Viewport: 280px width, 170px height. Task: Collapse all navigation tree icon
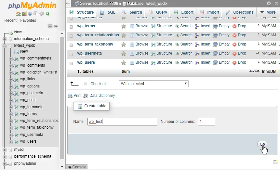(50, 26)
